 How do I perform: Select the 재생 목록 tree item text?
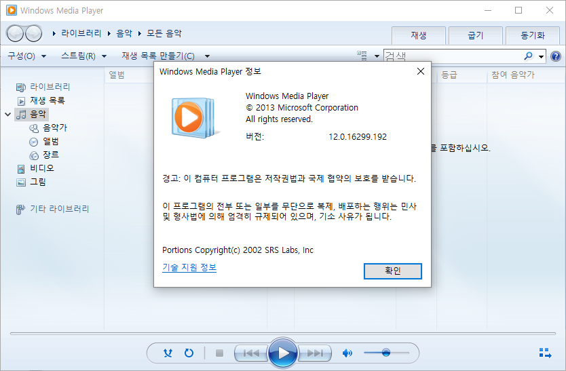48,100
